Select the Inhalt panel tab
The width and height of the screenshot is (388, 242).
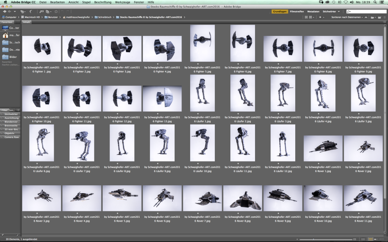(x=27, y=22)
